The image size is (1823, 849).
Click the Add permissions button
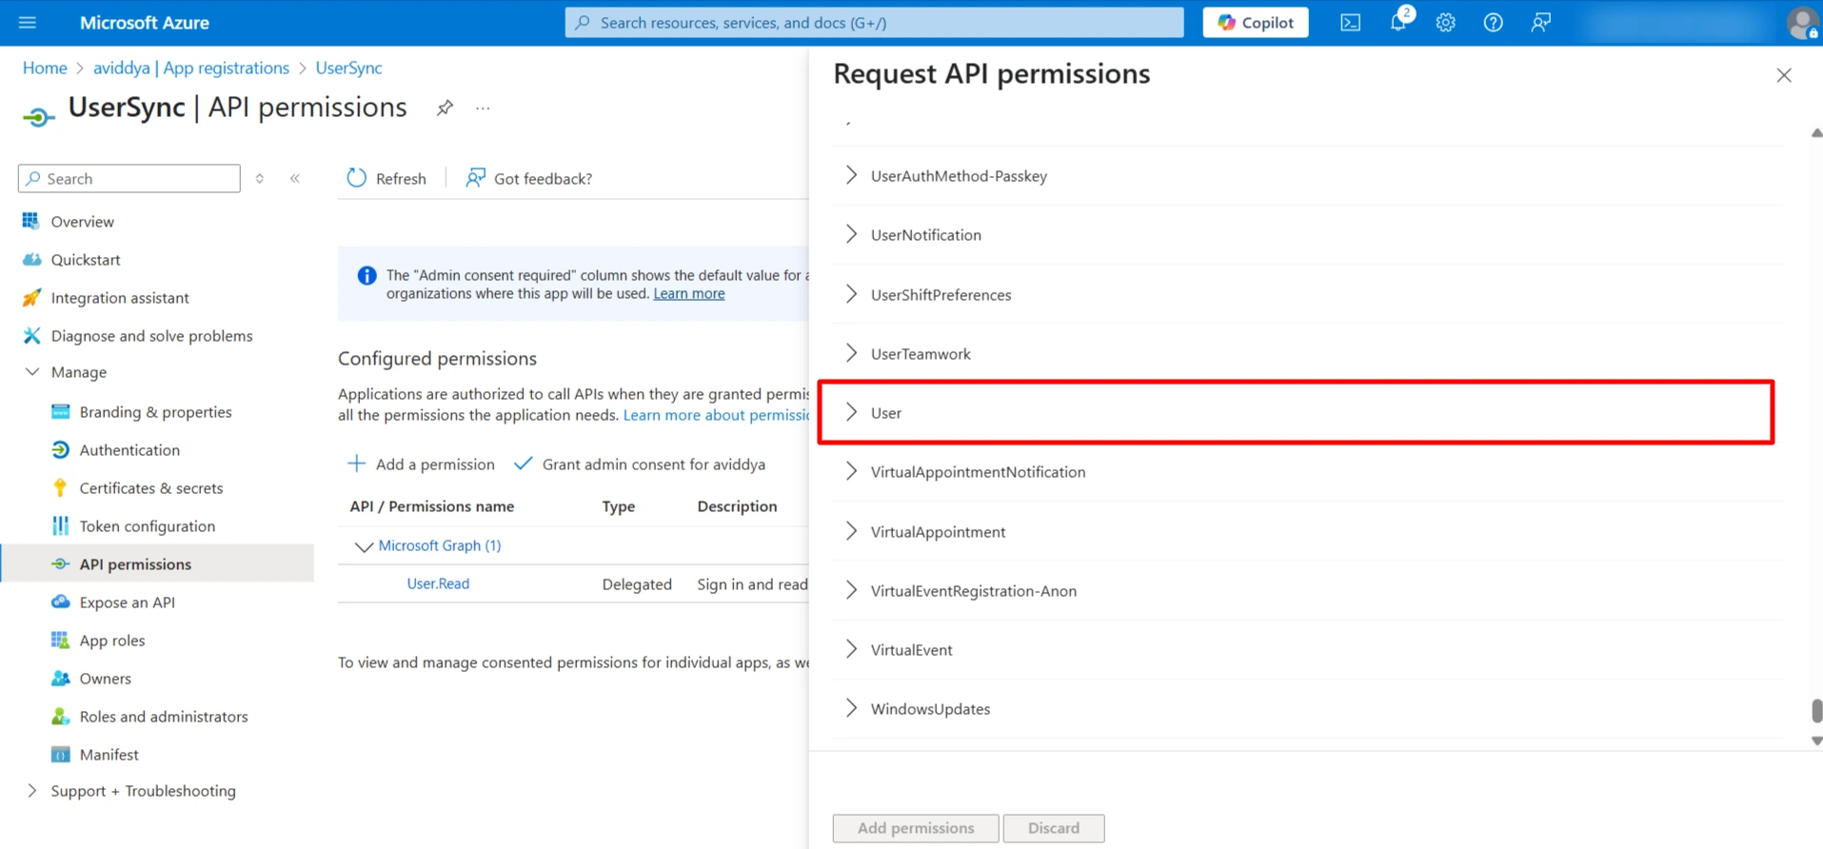916,828
